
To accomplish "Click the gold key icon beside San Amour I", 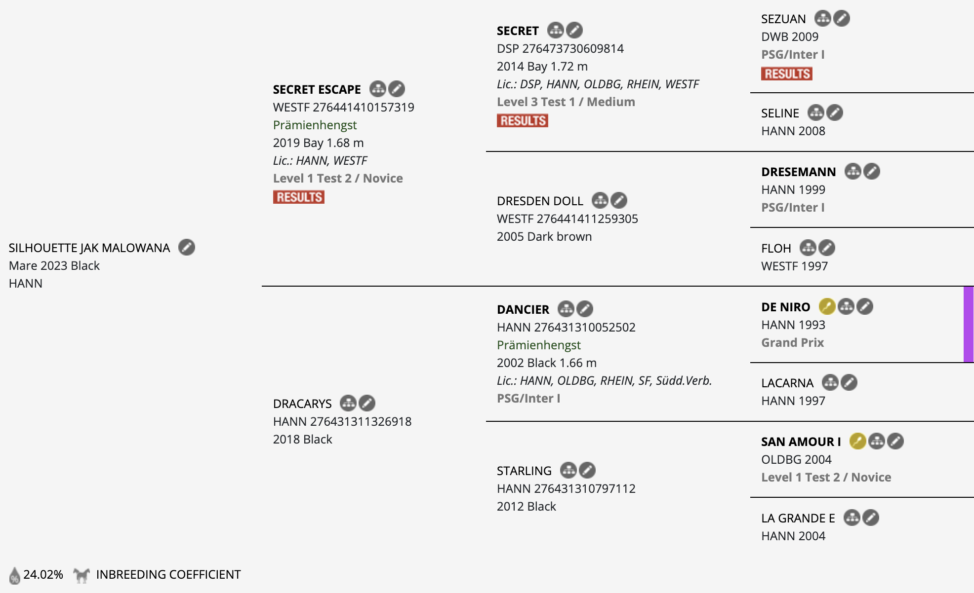I will (x=858, y=441).
